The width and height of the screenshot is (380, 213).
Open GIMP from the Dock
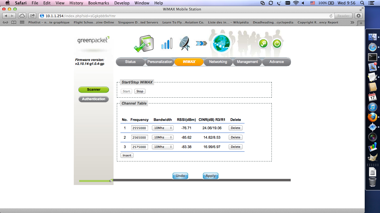(x=372, y=157)
